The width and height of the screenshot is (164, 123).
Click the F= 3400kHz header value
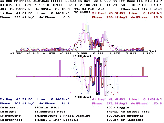tap(20, 9)
